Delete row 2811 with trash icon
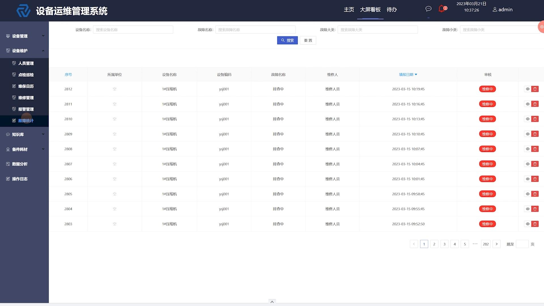This screenshot has width=544, height=306. click(x=535, y=104)
